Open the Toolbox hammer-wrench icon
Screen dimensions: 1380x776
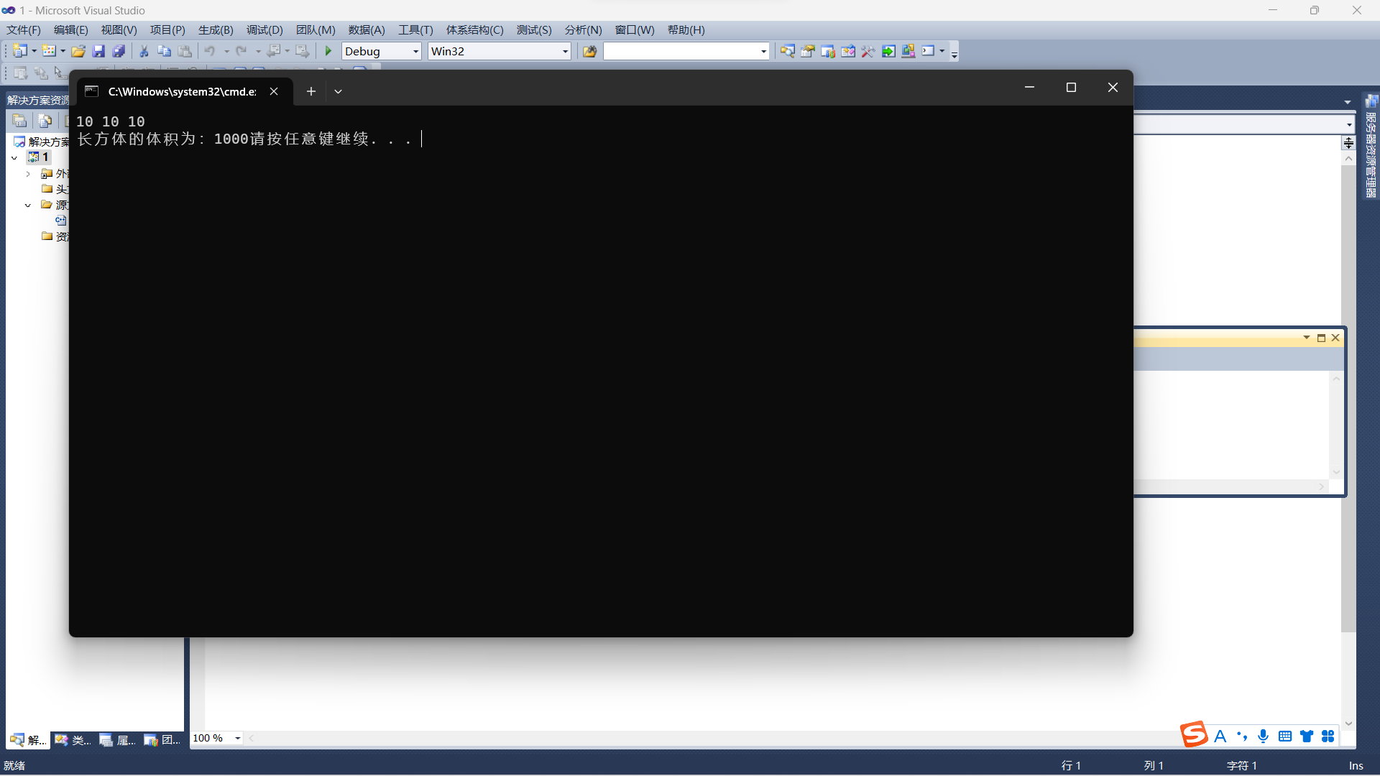[868, 51]
